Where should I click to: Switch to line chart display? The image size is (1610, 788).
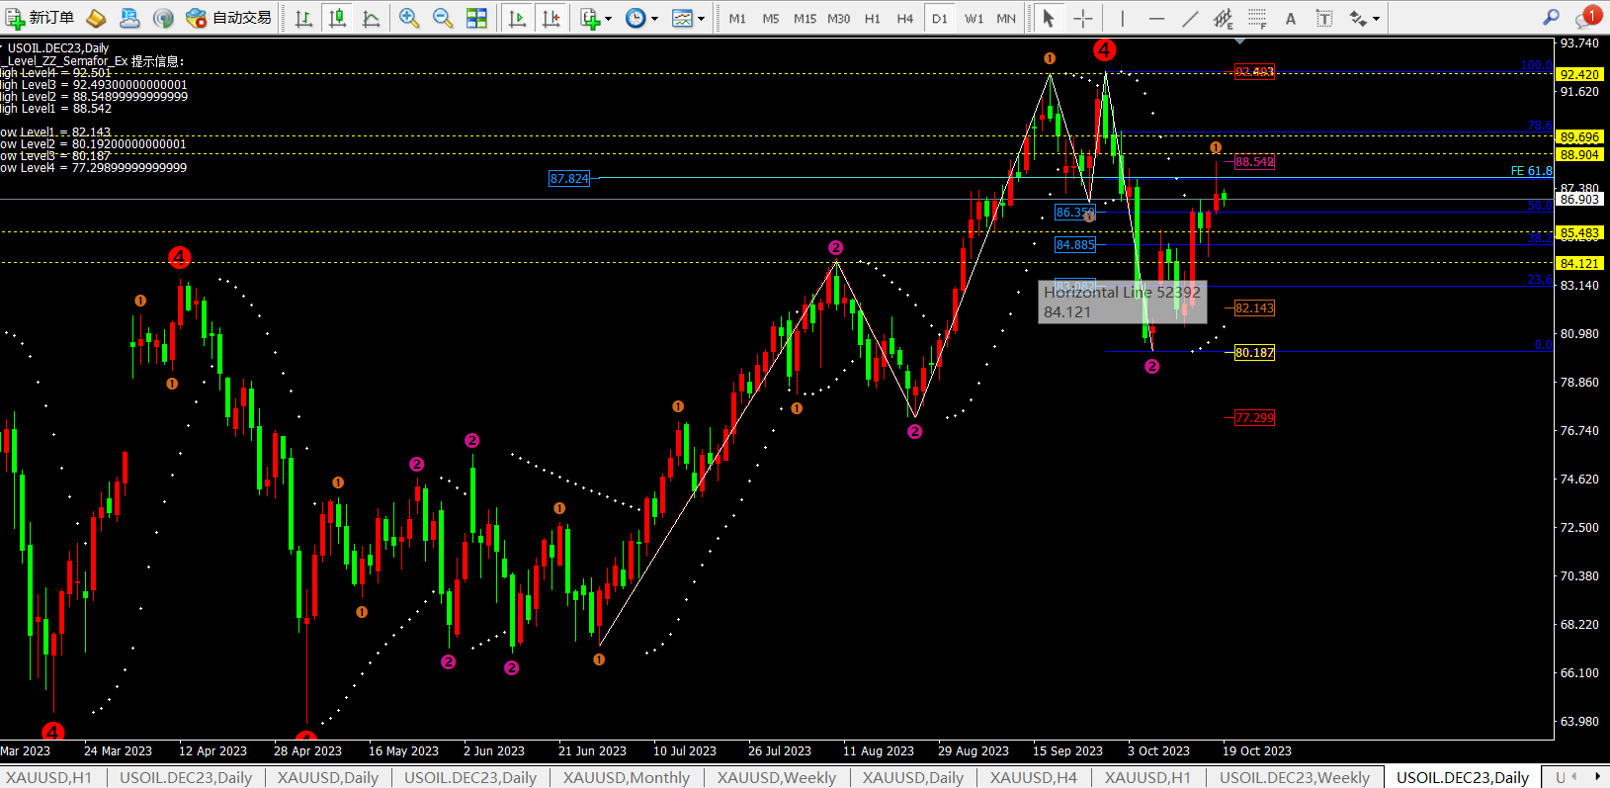(371, 18)
